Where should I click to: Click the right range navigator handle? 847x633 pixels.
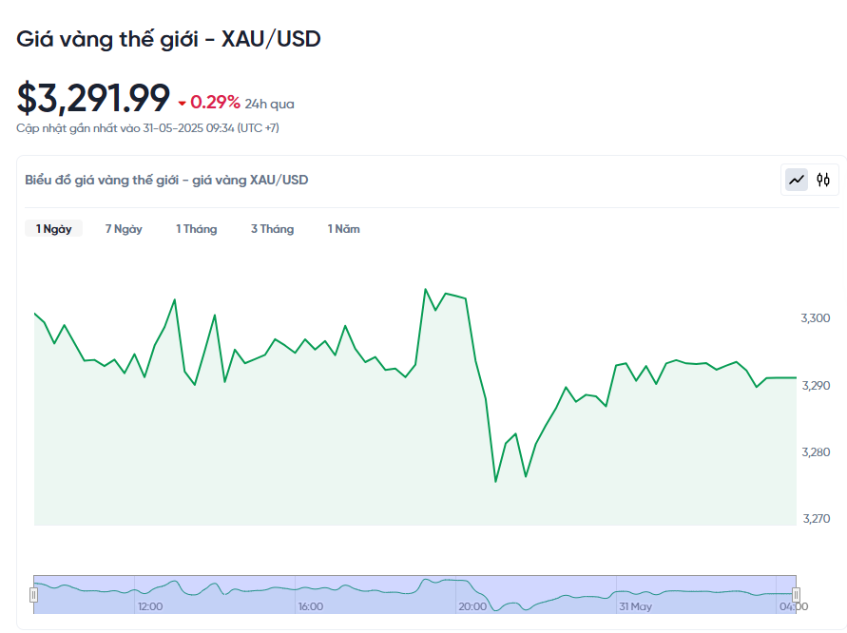pos(796,595)
